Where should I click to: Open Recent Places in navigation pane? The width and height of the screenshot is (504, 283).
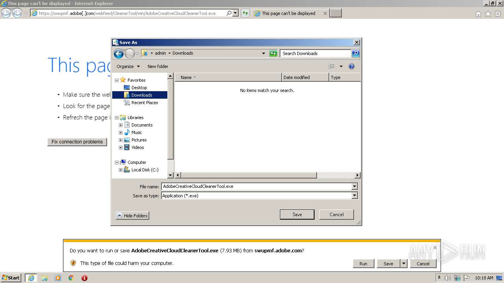145,103
